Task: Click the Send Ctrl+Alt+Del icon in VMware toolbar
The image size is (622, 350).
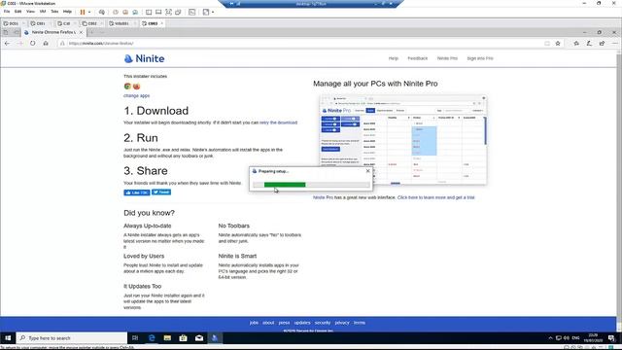Action: click(102, 12)
